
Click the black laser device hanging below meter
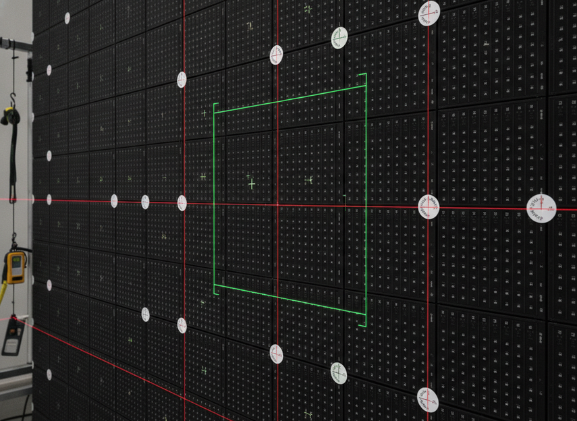pyautogui.click(x=12, y=337)
